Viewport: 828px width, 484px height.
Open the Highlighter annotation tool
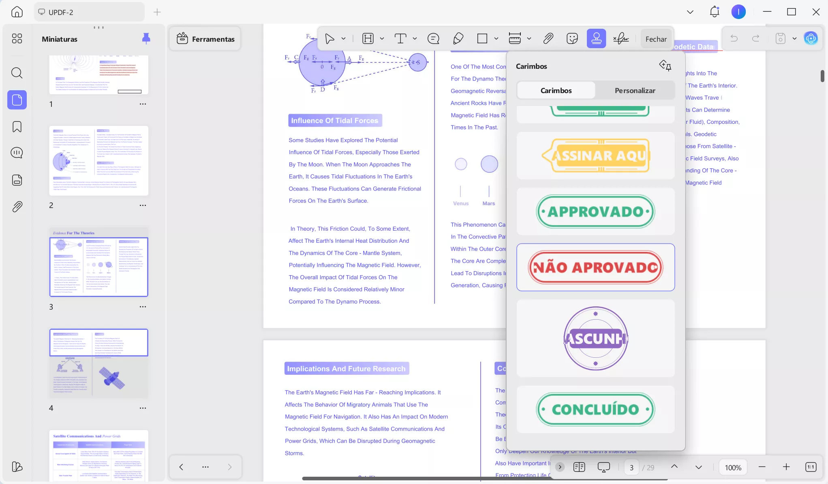pyautogui.click(x=458, y=38)
